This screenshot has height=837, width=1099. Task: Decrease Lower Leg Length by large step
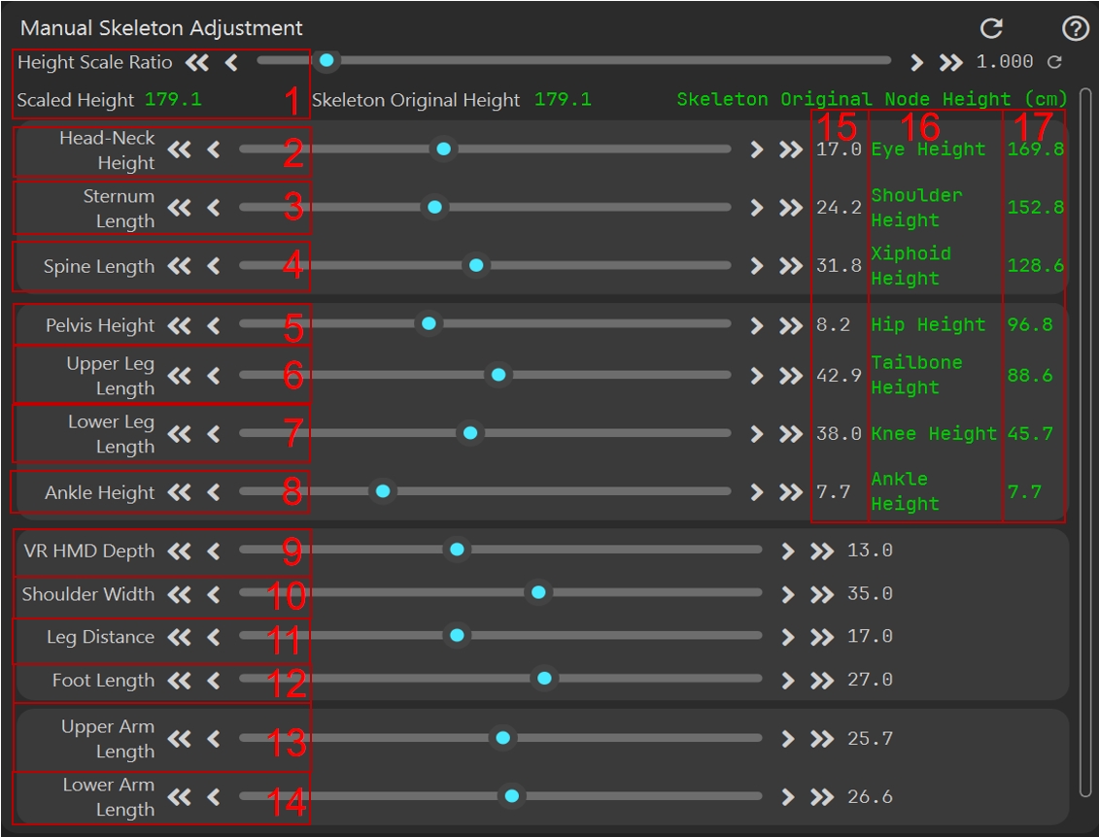pyautogui.click(x=180, y=434)
